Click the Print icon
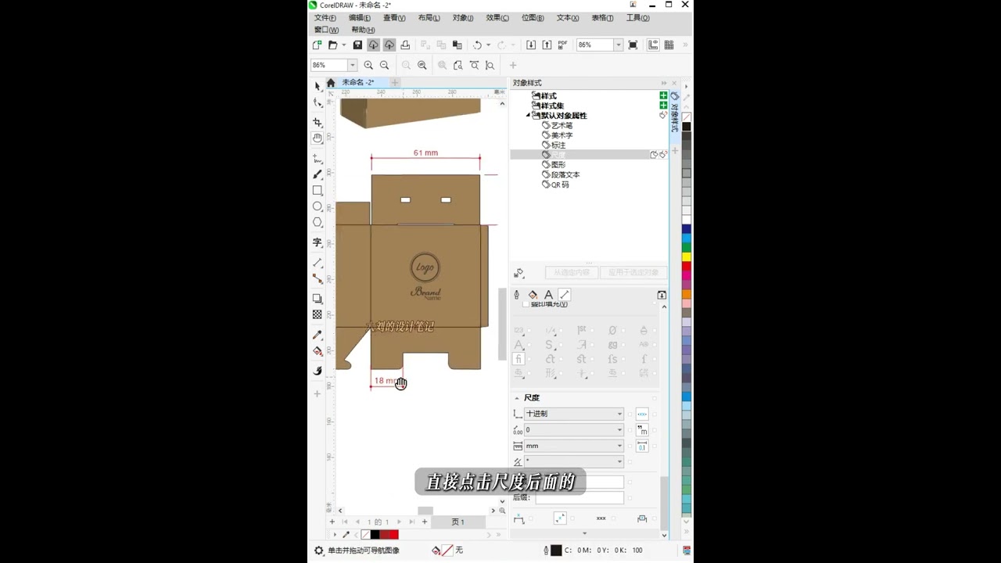Image resolution: width=1001 pixels, height=563 pixels. coord(404,45)
